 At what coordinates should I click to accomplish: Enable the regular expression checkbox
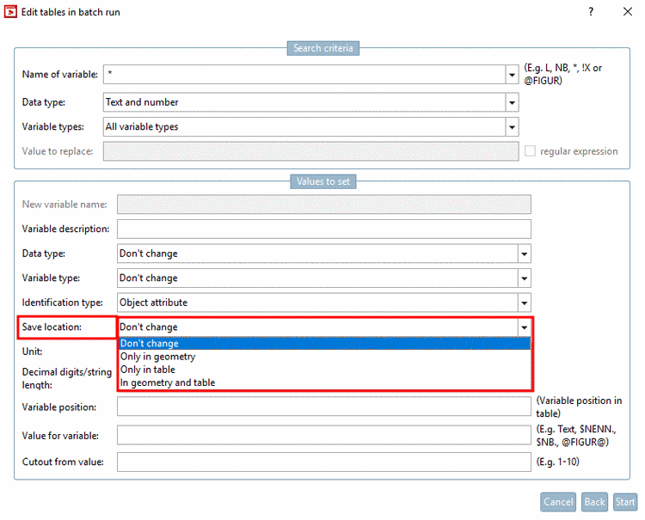(x=531, y=151)
